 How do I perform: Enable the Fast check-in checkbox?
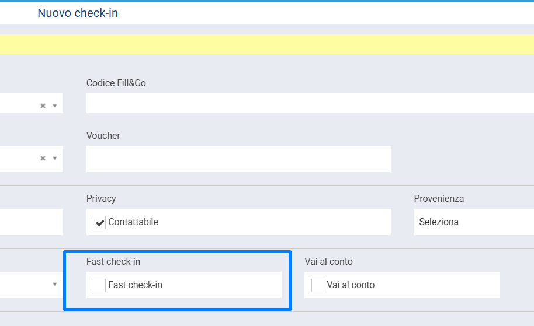pos(99,285)
